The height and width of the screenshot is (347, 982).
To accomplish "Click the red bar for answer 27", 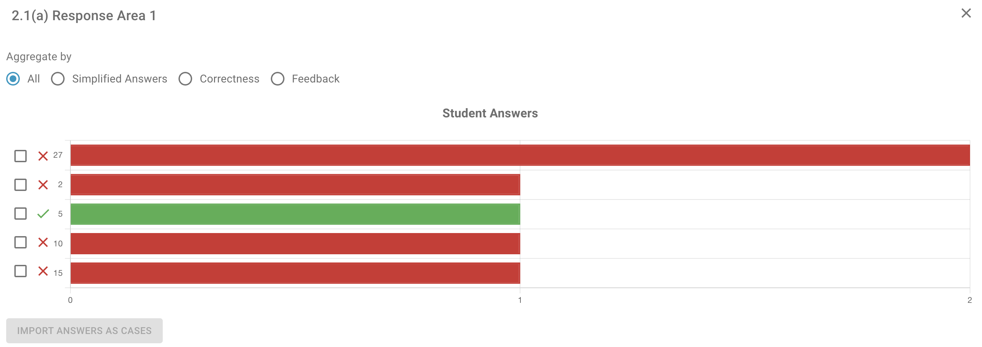I will click(520, 155).
